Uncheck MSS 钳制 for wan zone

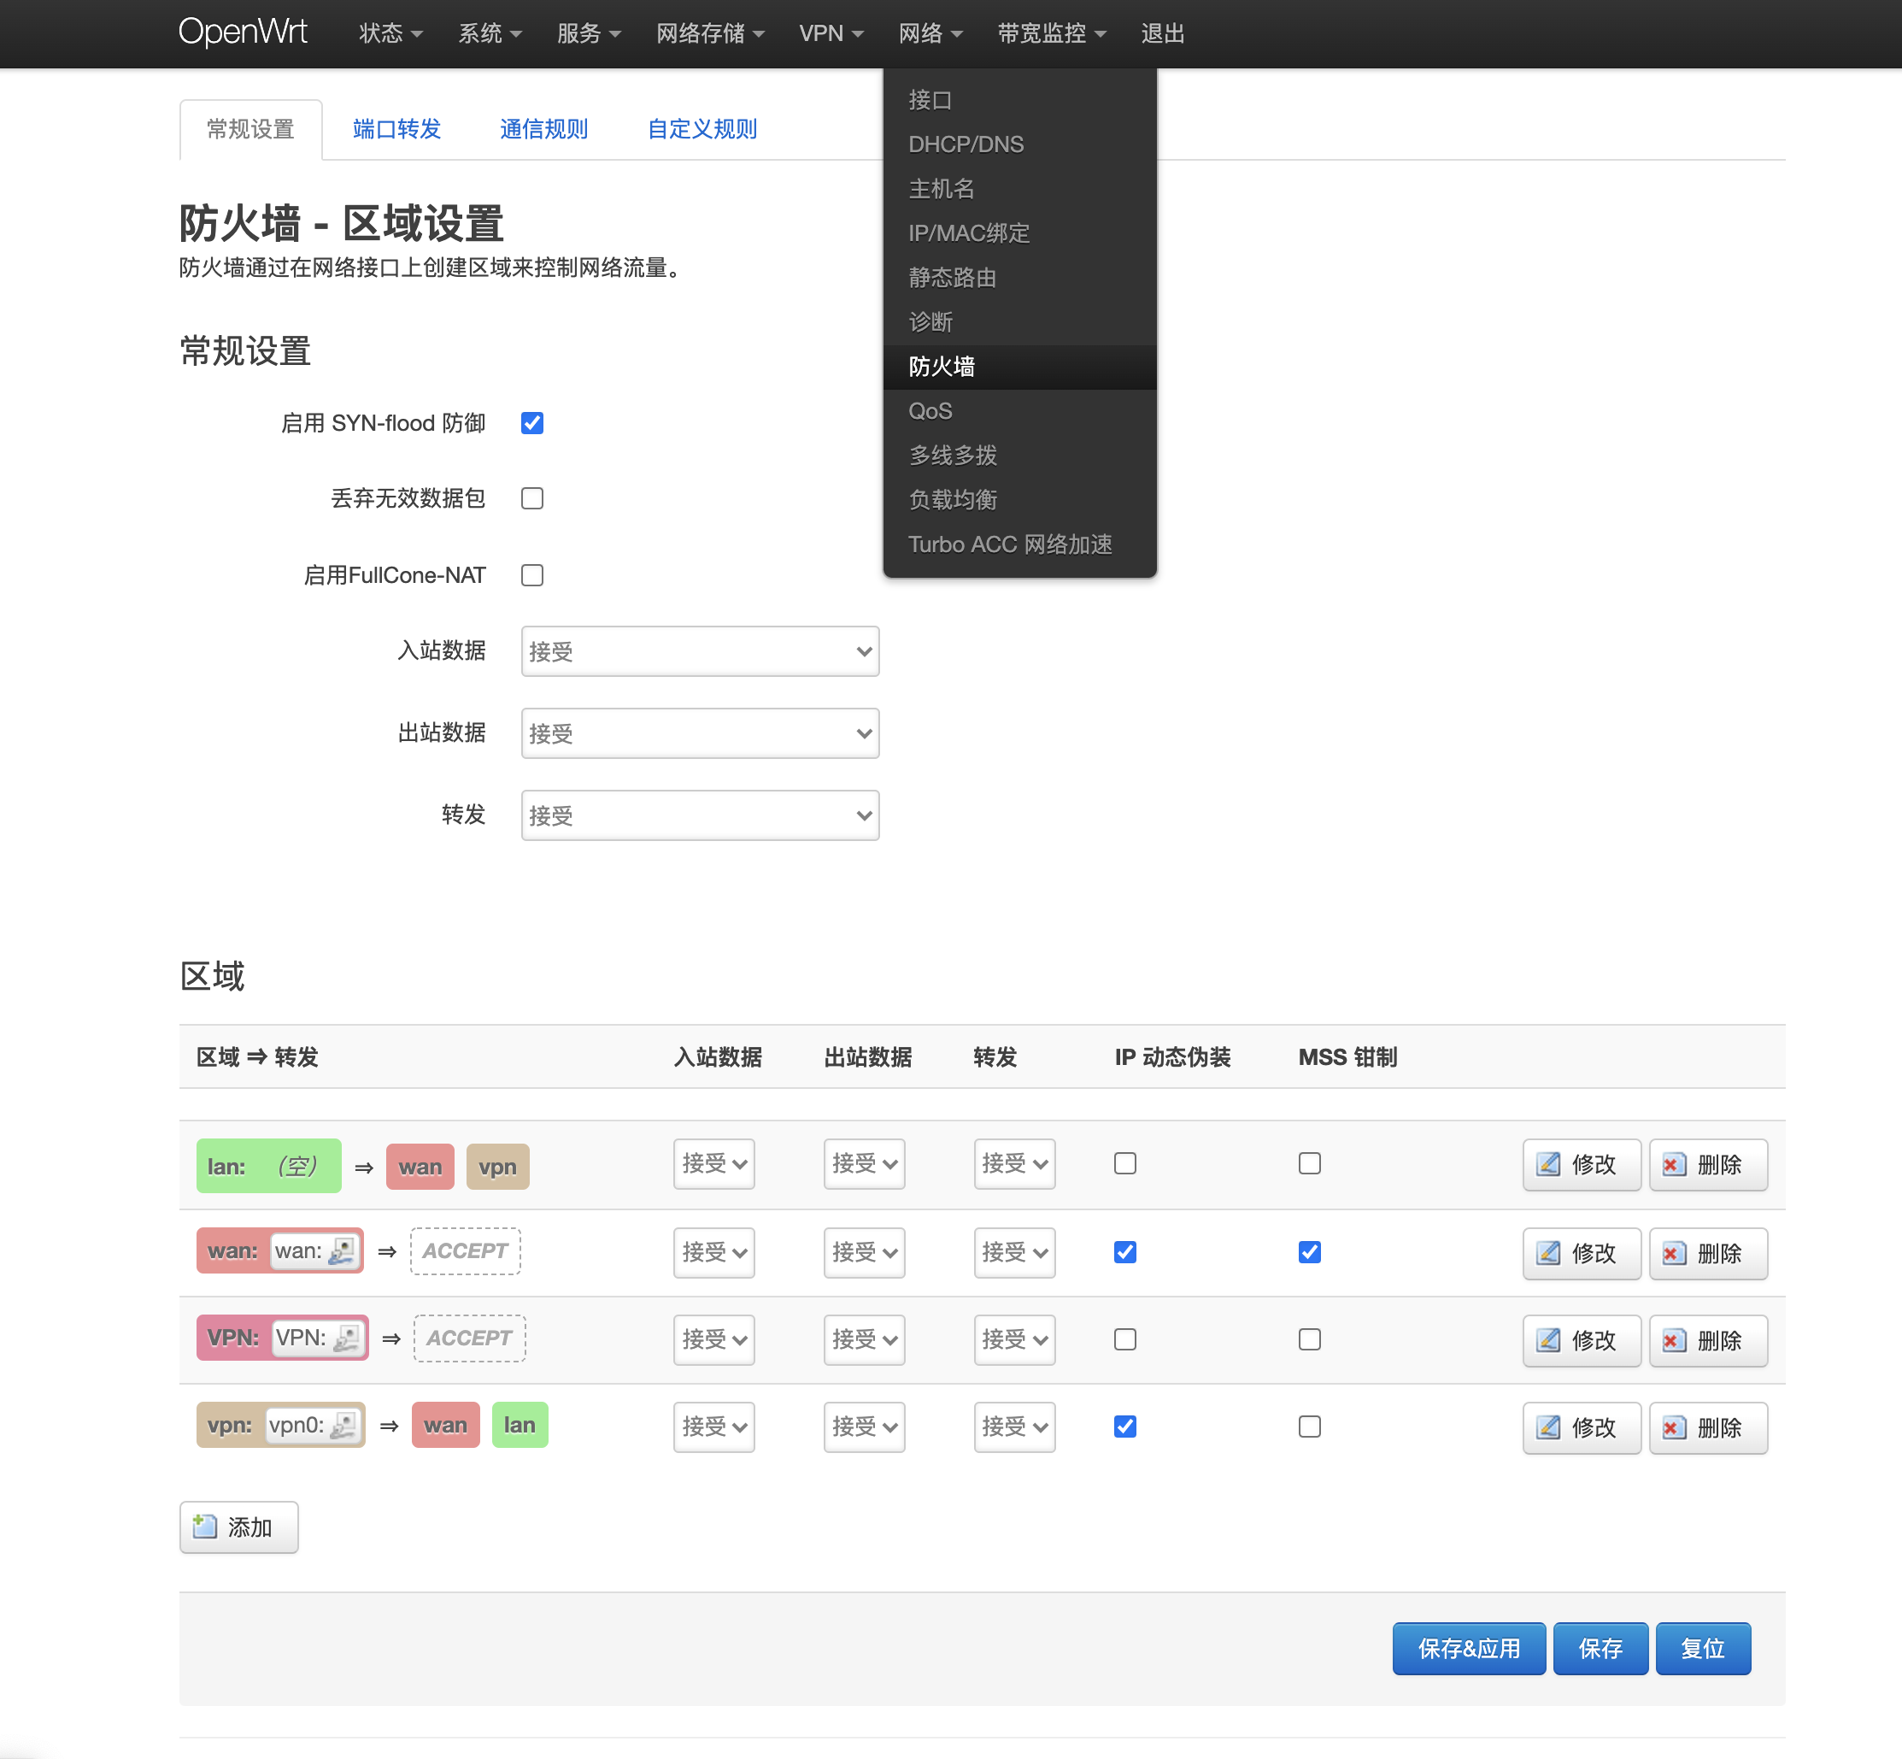pyautogui.click(x=1309, y=1251)
